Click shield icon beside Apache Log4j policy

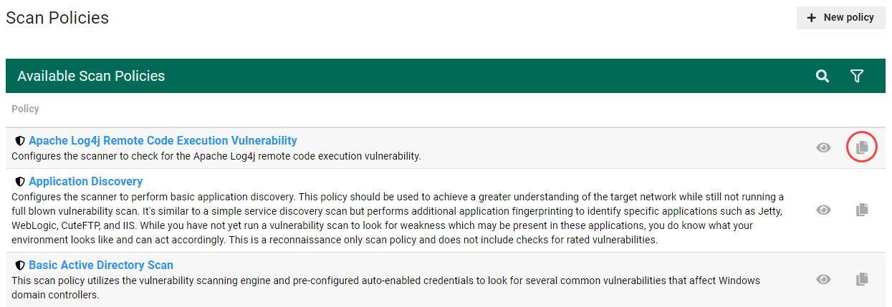[20, 141]
